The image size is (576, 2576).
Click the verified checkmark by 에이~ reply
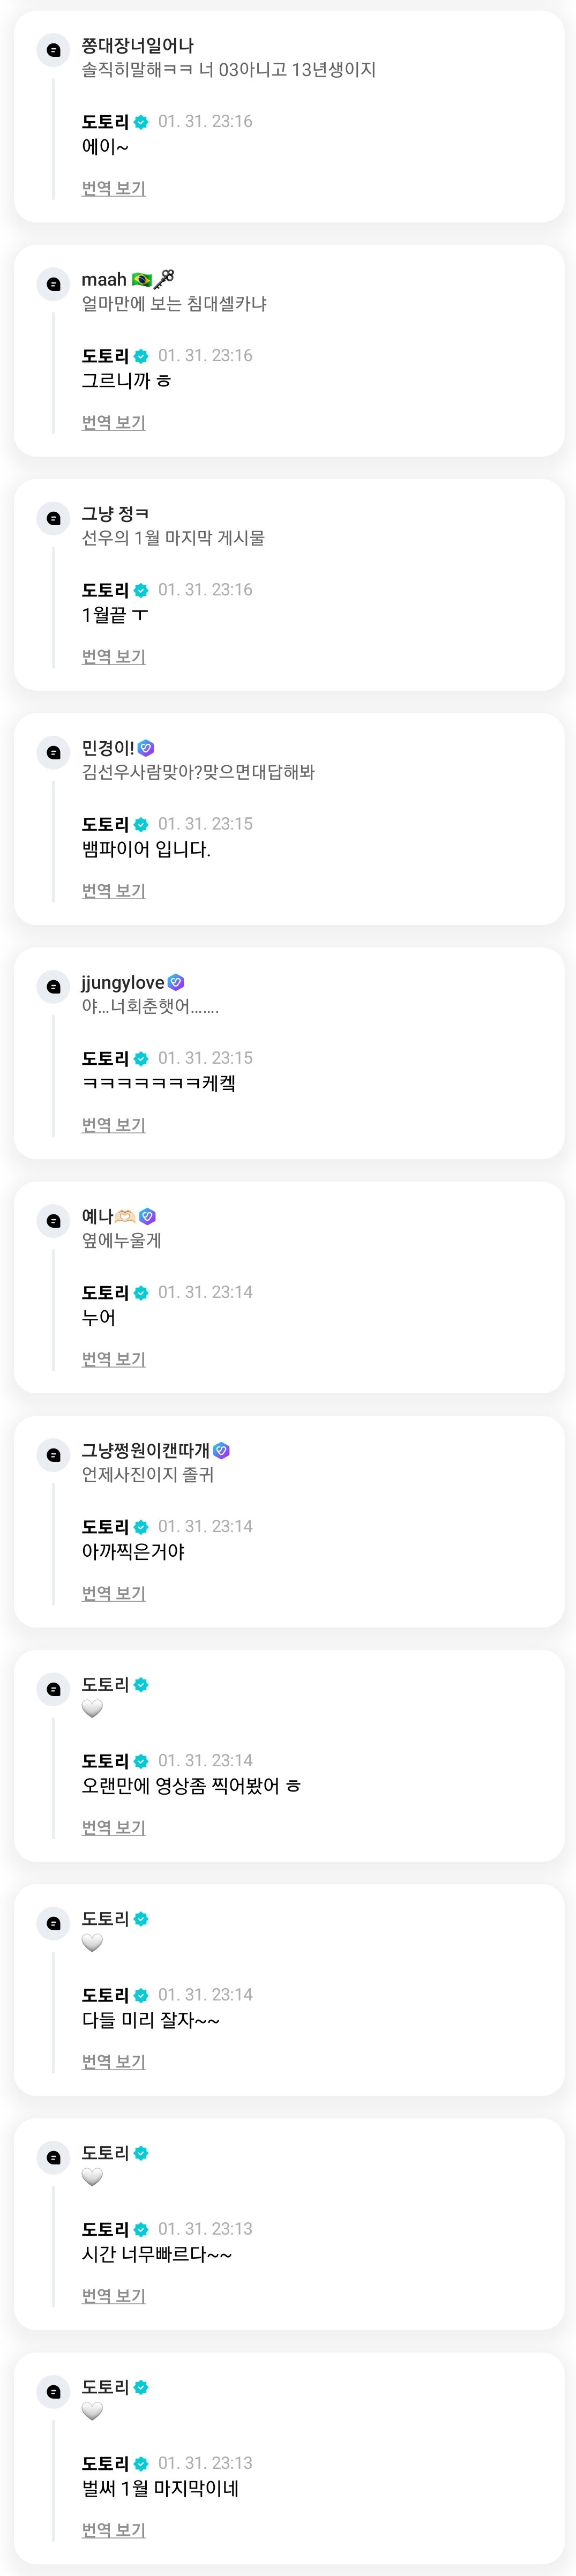pos(141,122)
